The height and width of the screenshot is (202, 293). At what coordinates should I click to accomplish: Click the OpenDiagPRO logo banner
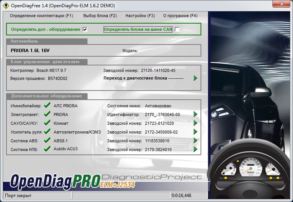click(x=73, y=181)
